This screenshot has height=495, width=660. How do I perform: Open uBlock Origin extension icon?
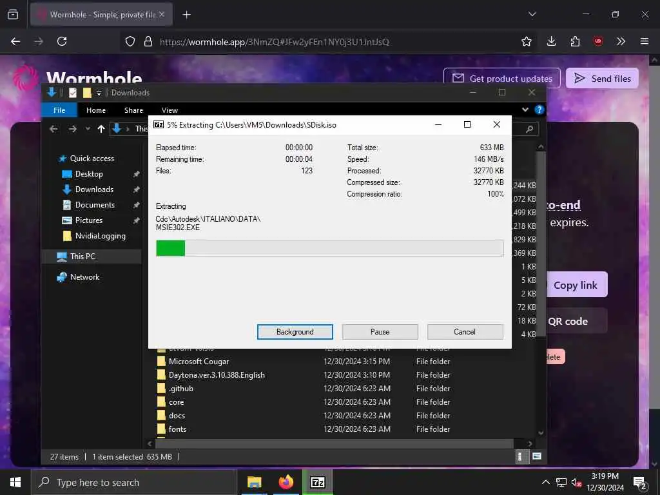pos(597,41)
